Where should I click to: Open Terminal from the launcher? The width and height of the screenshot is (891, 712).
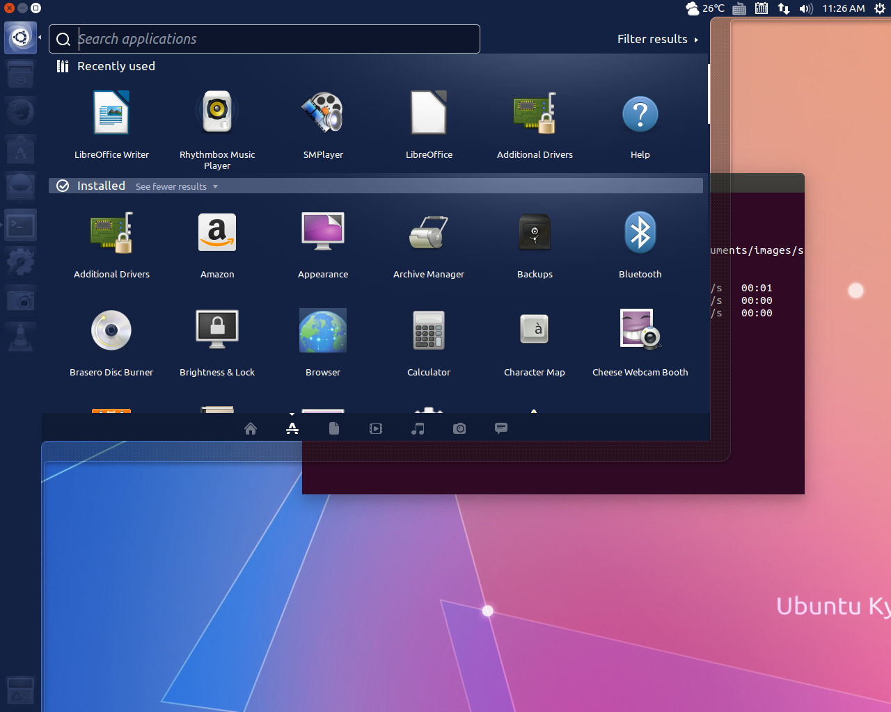(21, 225)
